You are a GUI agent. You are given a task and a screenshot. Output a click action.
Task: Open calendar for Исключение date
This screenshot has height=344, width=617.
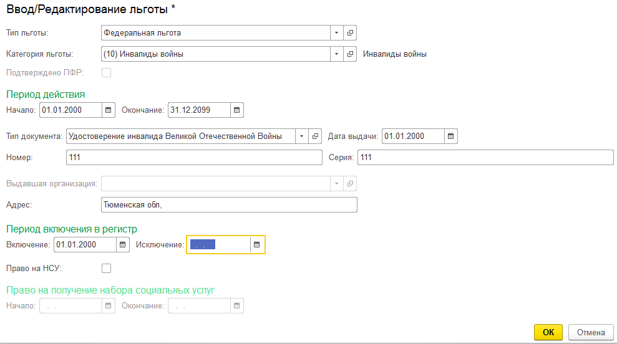tap(256, 245)
